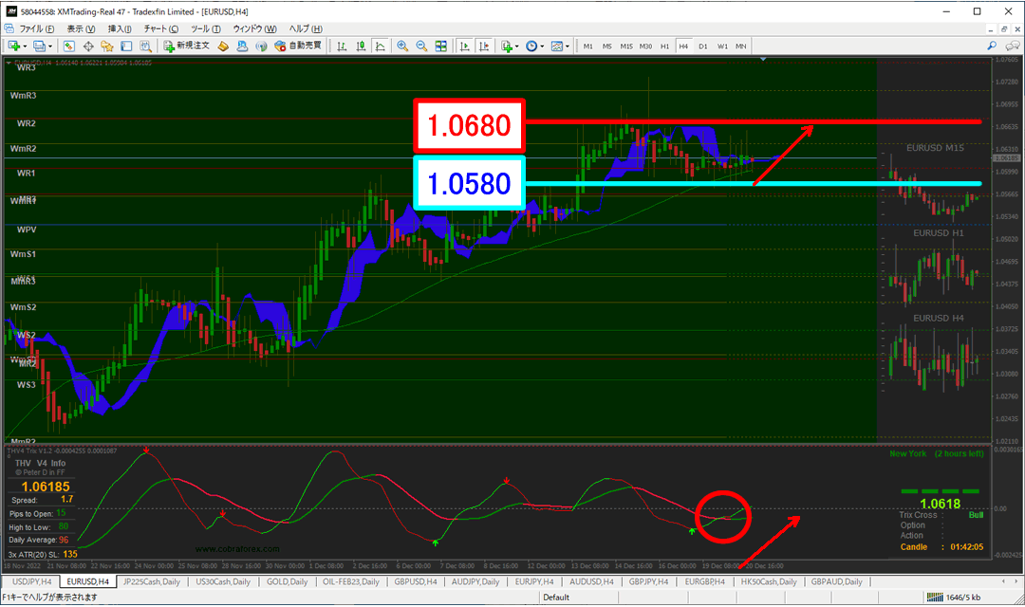This screenshot has width=1025, height=607.
Task: Show the Navigator panel star-folder icon
Action: point(107,46)
